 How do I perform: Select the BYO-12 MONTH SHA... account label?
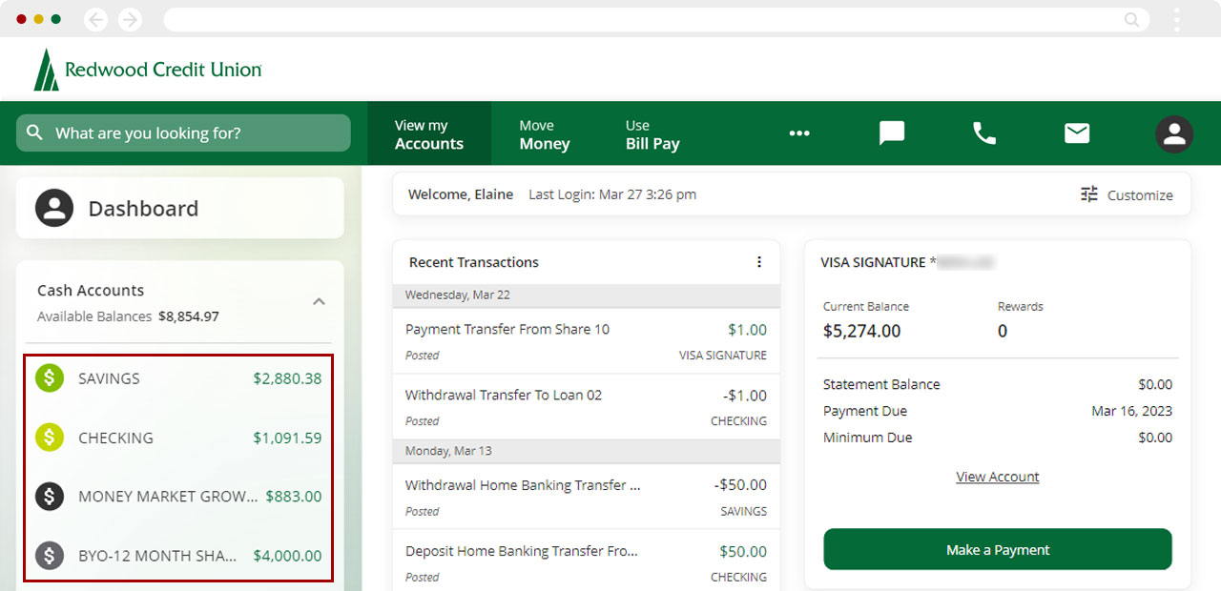[157, 556]
